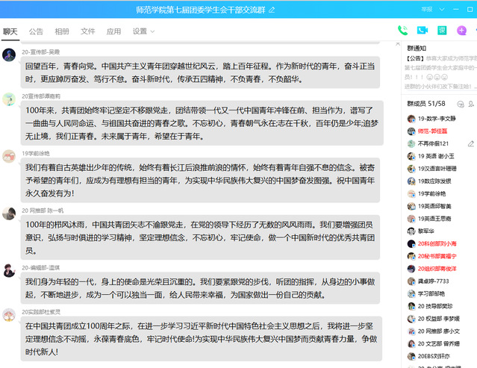Select member 19学前徐艳 in list
Screen dimensions: 477x368
(x=431, y=193)
